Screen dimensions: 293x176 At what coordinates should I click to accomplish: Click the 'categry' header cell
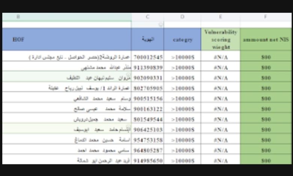[x=182, y=39]
